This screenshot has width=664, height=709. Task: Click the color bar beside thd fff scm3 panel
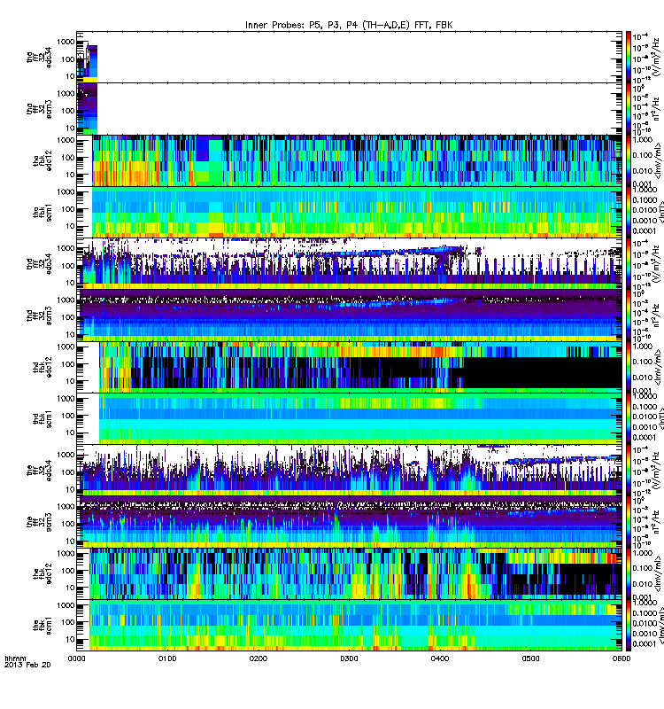click(629, 316)
